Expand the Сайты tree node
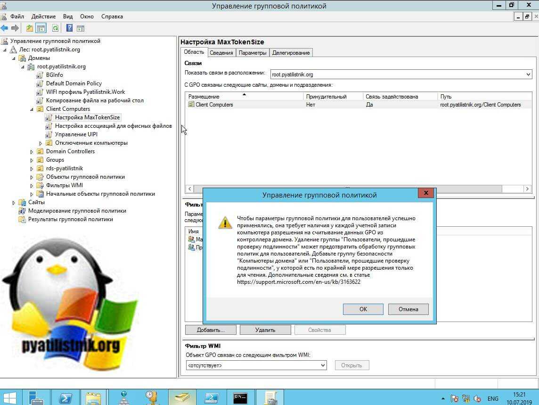Image resolution: width=539 pixels, height=405 pixels. [x=14, y=202]
